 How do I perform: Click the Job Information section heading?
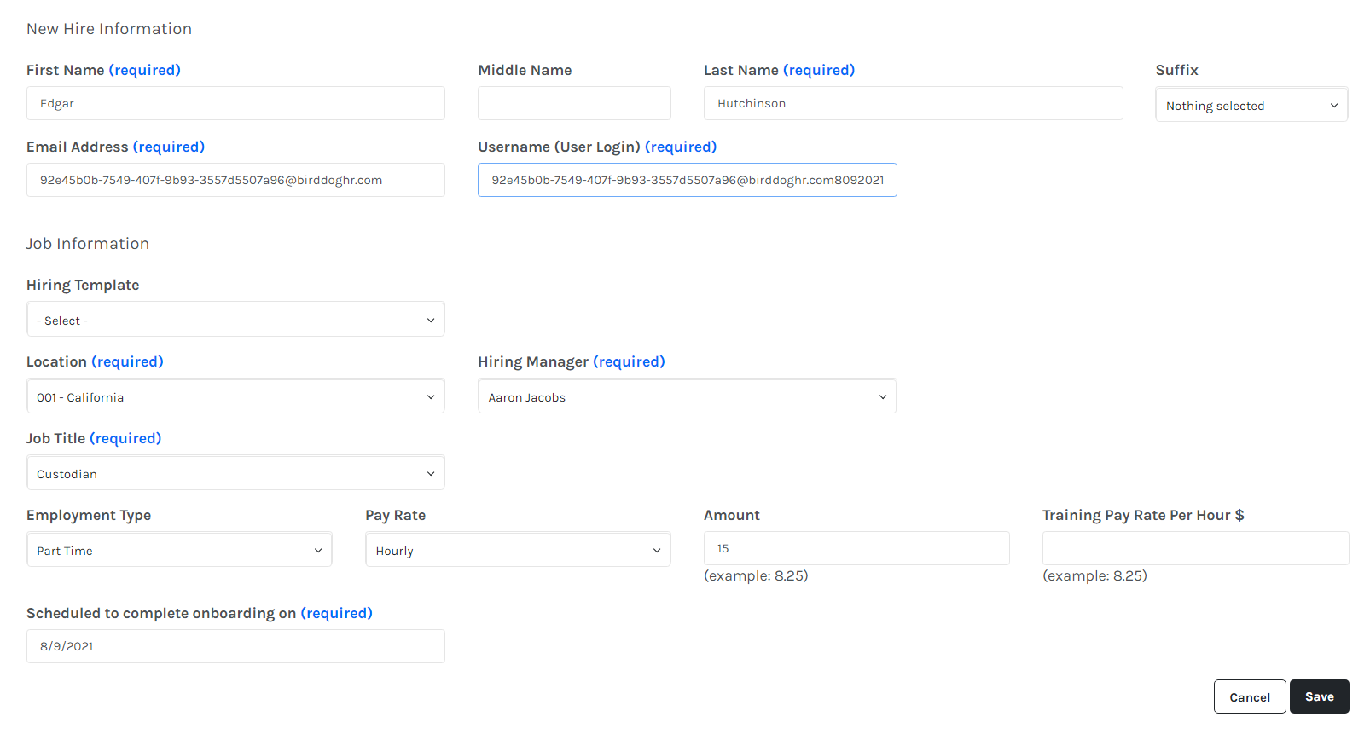click(88, 244)
